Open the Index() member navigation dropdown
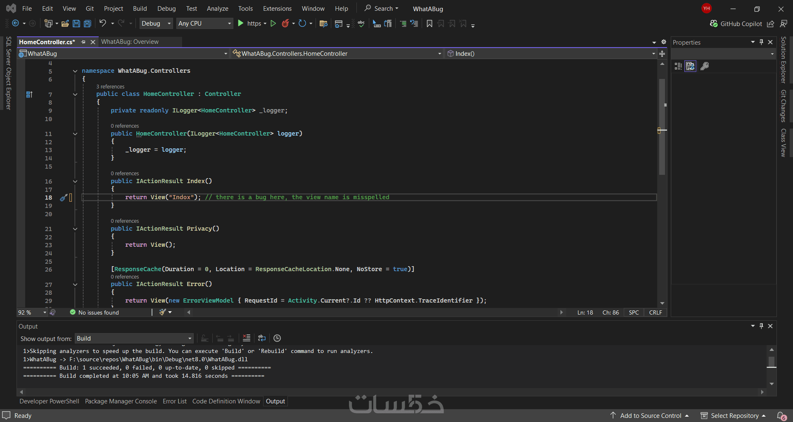The width and height of the screenshot is (793, 422). pos(551,54)
